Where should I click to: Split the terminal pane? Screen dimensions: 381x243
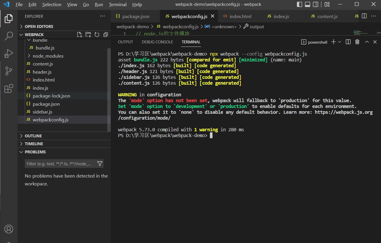pos(348,42)
